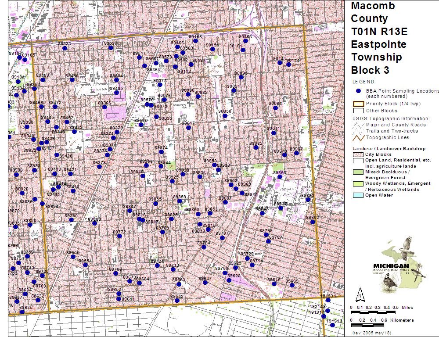Select the Other Blocks legend box
The height and width of the screenshot is (337, 439).
358,111
